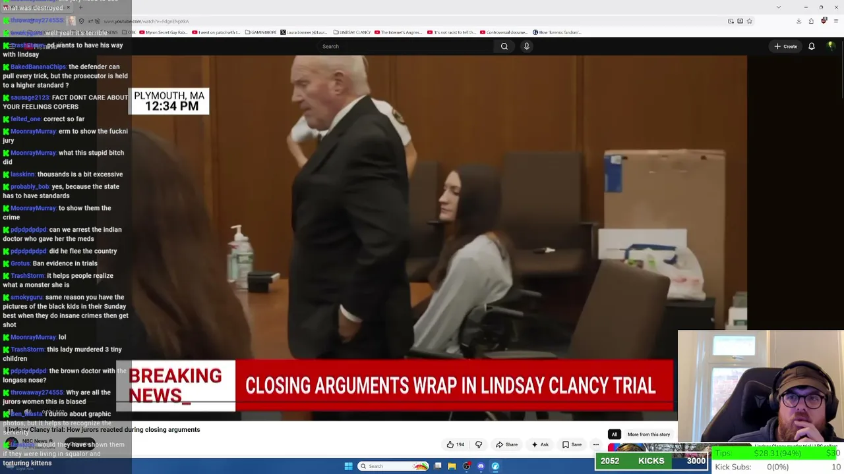
Task: Expand the browser tab list chevron
Action: tap(779, 7)
